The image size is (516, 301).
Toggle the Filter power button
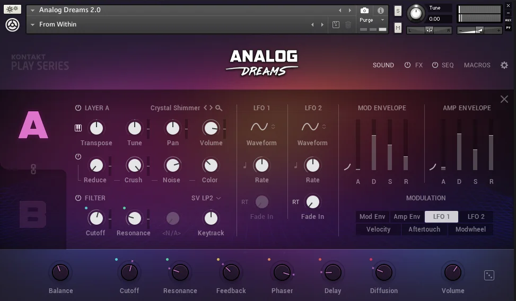pyautogui.click(x=78, y=198)
